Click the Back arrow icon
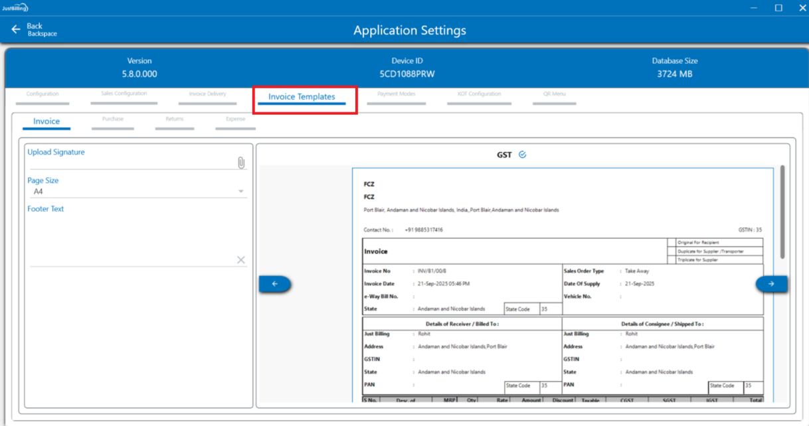 coord(16,30)
